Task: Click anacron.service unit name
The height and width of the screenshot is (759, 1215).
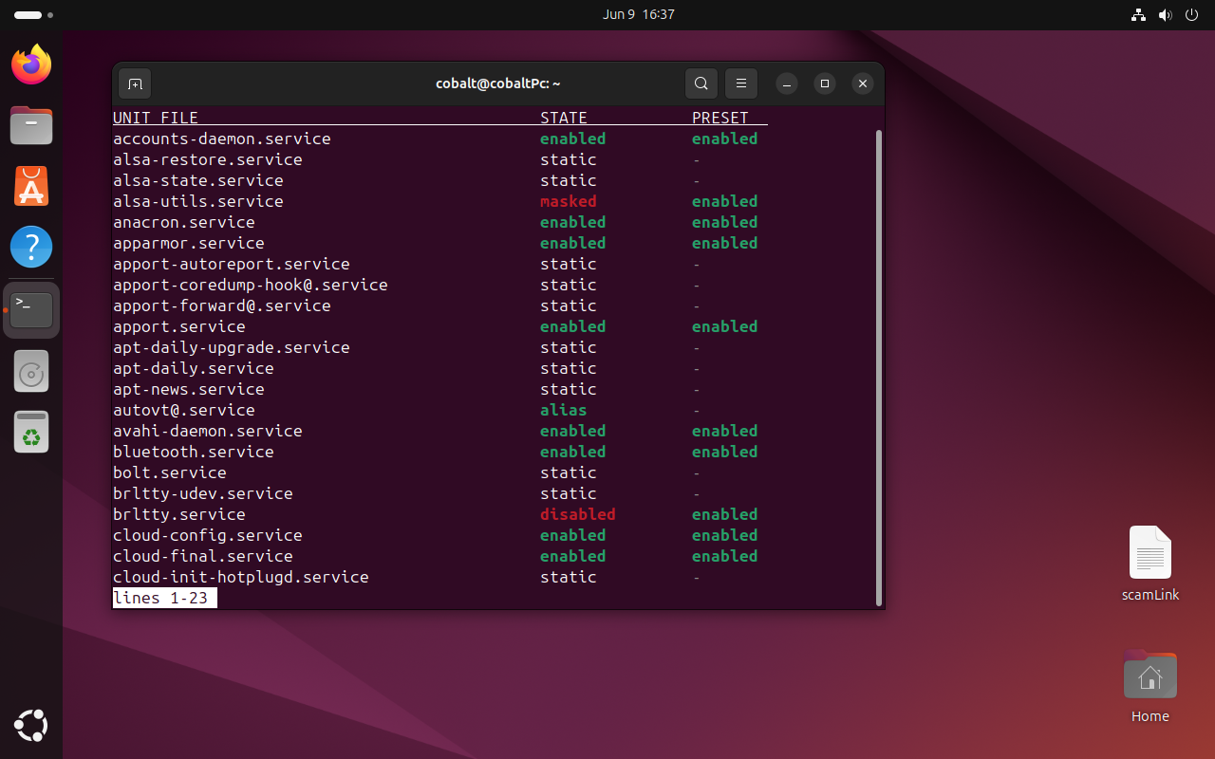Action: click(184, 222)
